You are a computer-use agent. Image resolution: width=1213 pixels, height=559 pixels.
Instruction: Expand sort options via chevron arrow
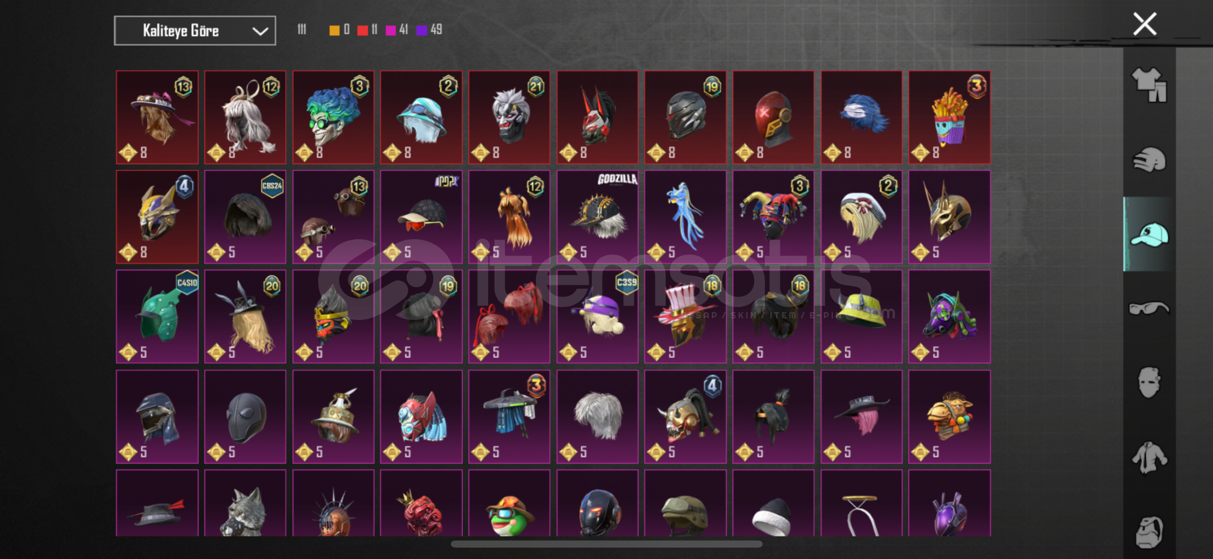pos(260,32)
